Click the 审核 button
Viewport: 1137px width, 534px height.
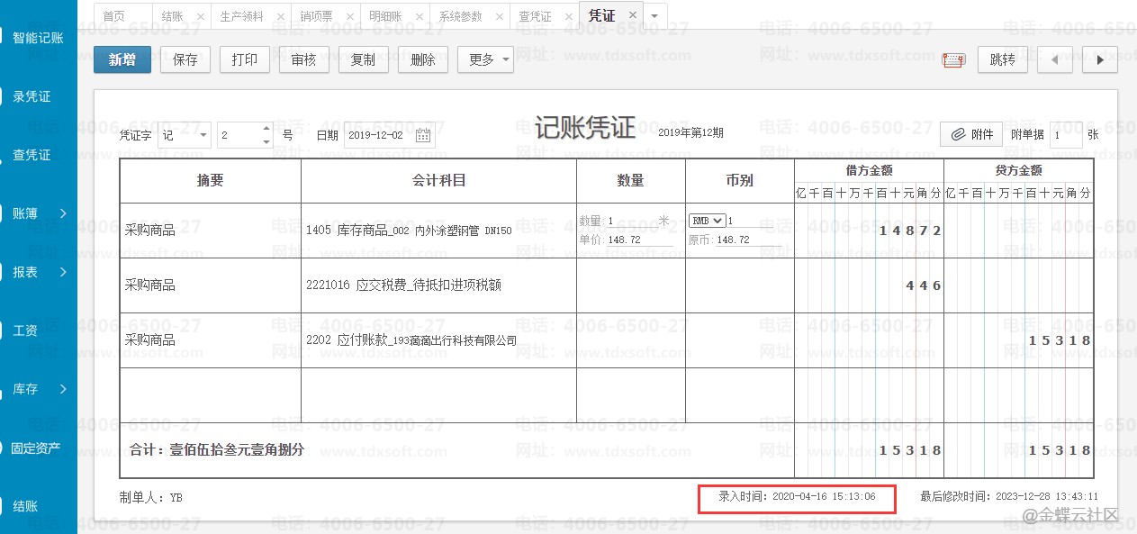[x=303, y=60]
